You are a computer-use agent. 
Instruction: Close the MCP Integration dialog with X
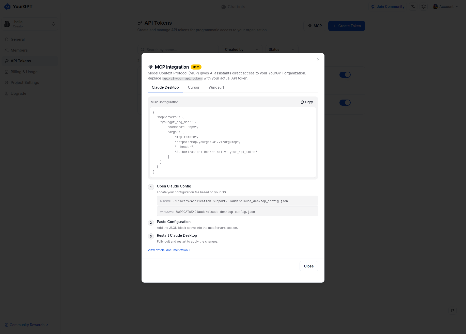[x=318, y=59]
